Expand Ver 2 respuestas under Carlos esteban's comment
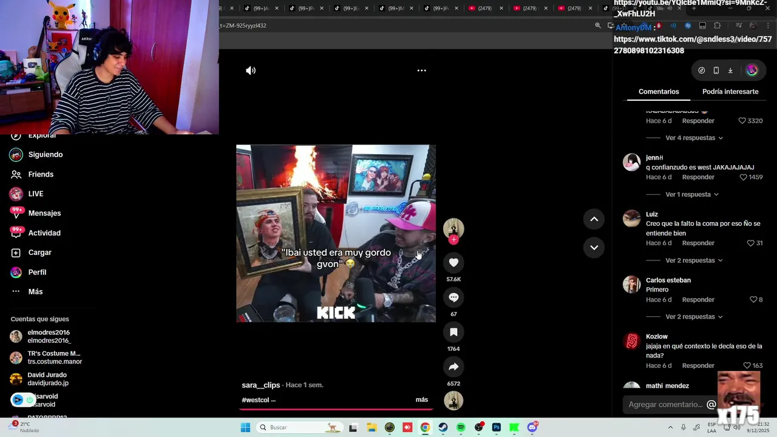Screen dimensions: 777x437 [694, 317]
